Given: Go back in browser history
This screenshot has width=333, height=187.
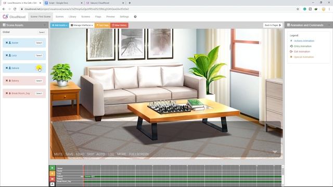Looking at the screenshot, I should (x=4, y=9).
